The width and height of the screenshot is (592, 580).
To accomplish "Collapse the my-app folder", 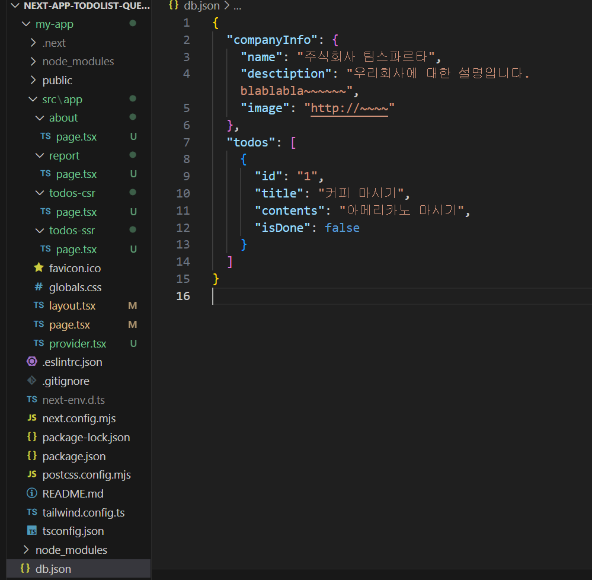I will point(26,24).
